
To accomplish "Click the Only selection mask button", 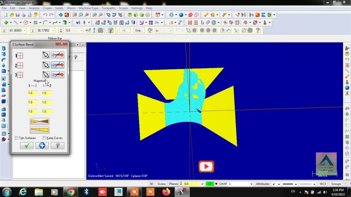I will coord(139,30).
